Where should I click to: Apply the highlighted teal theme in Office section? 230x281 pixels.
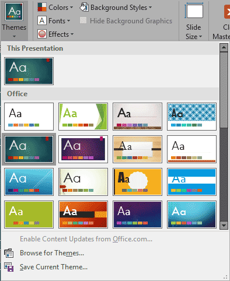(29, 149)
